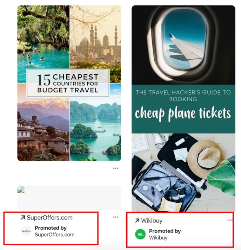Viewport: 241px width, 250px height.
Task: Click the arrow icon before SuperOffers.com
Action: click(23, 218)
